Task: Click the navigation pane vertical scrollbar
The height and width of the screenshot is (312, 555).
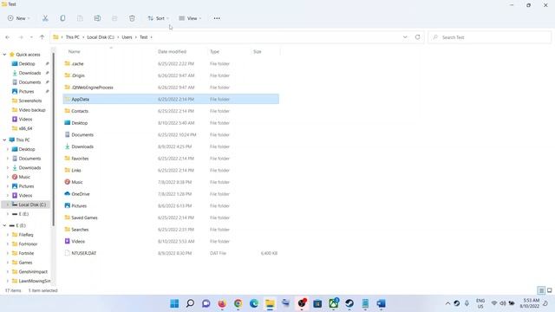Action: coord(54,139)
